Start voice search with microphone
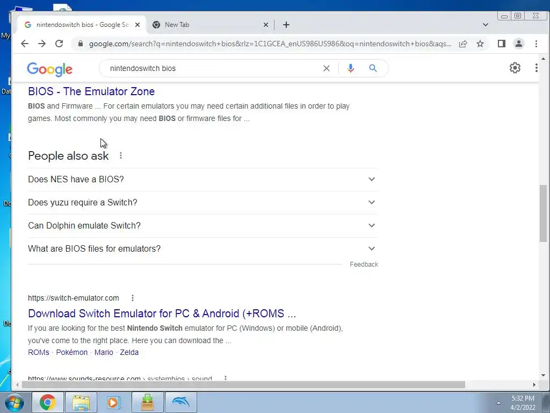Image resolution: width=550 pixels, height=413 pixels. coord(350,68)
